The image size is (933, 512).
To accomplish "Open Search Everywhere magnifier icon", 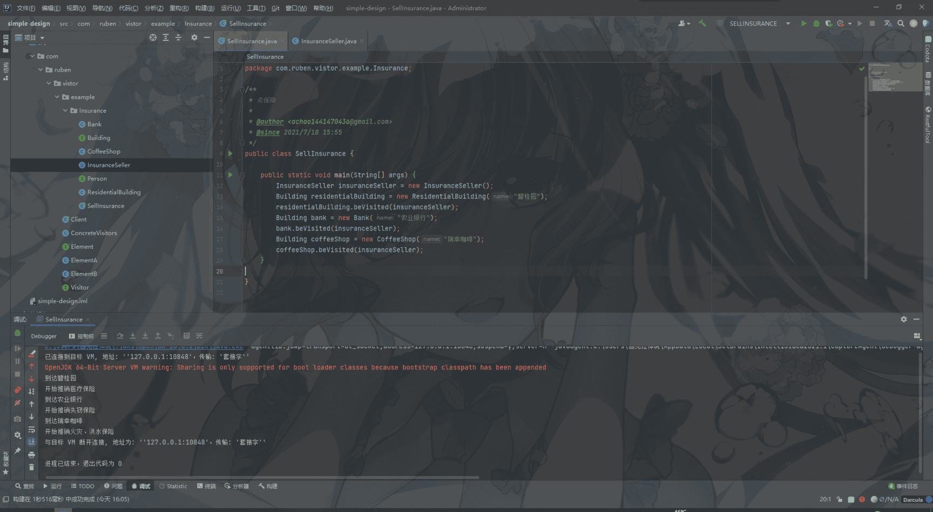I will (901, 24).
